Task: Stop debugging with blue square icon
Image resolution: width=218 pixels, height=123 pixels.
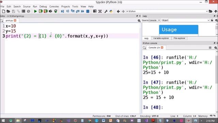Action: (x=88, y=11)
